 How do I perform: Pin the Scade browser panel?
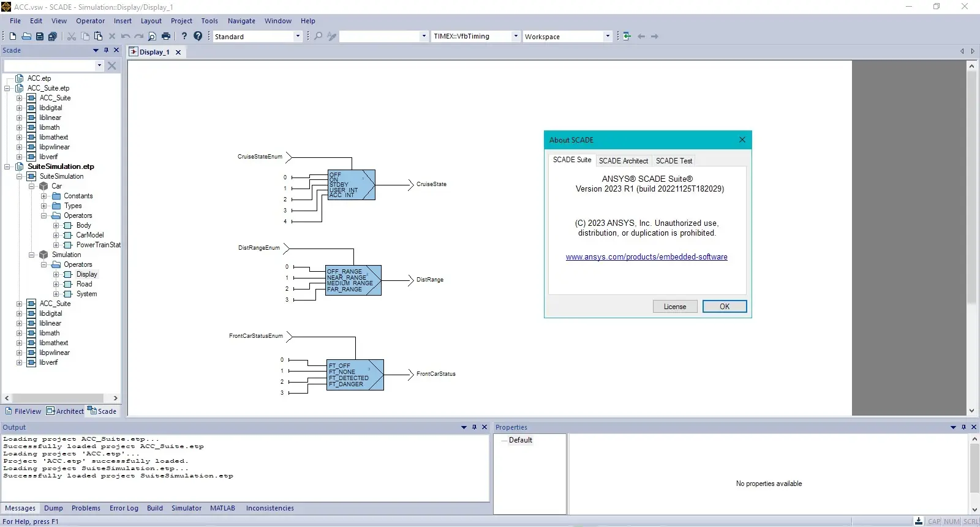pyautogui.click(x=106, y=50)
